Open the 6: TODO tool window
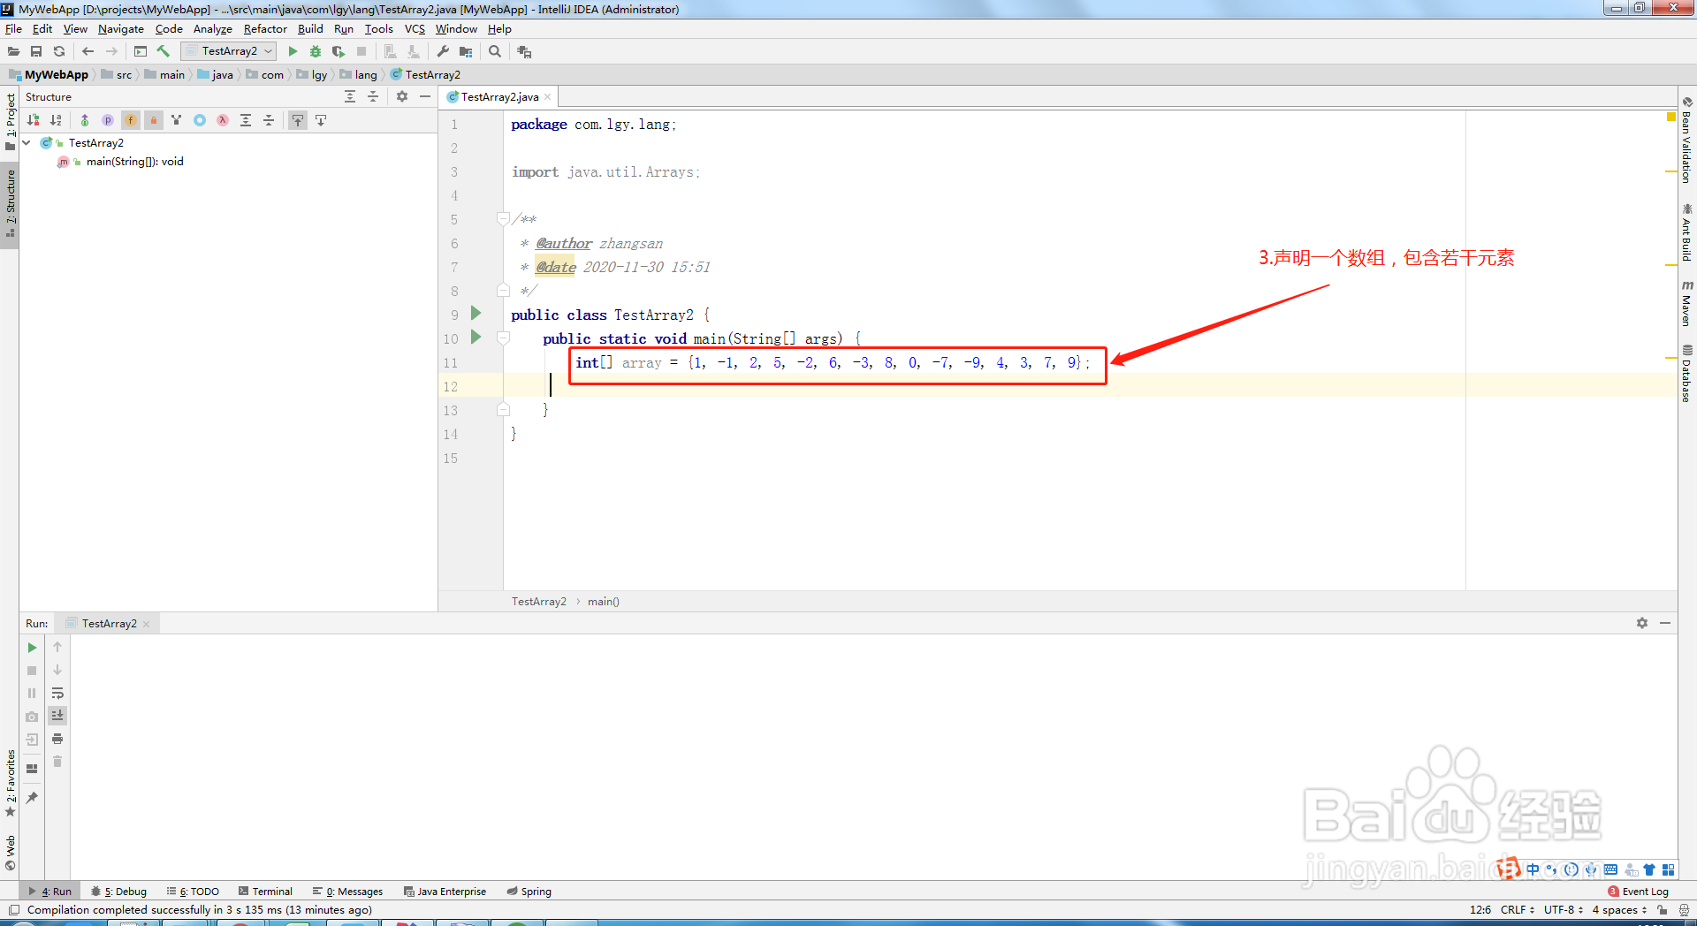 pyautogui.click(x=193, y=892)
